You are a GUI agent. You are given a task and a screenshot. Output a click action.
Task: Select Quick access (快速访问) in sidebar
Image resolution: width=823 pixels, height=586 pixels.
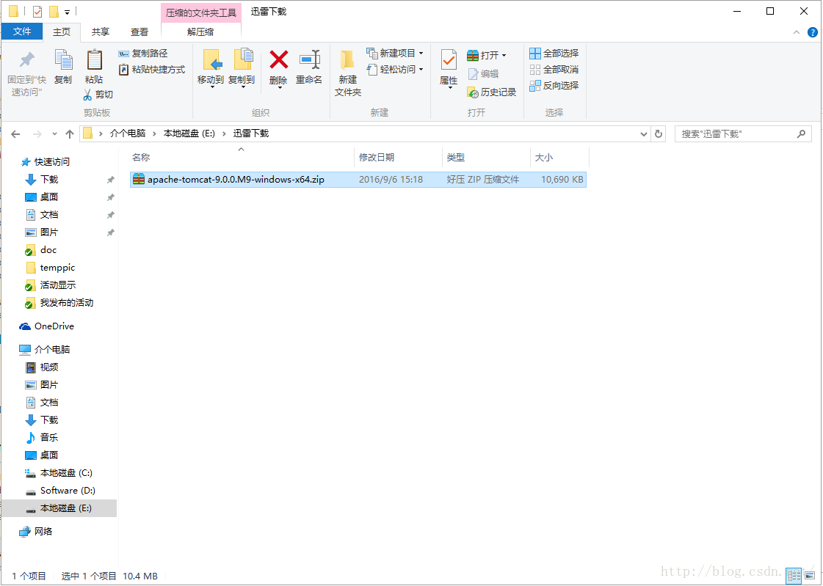pos(45,162)
